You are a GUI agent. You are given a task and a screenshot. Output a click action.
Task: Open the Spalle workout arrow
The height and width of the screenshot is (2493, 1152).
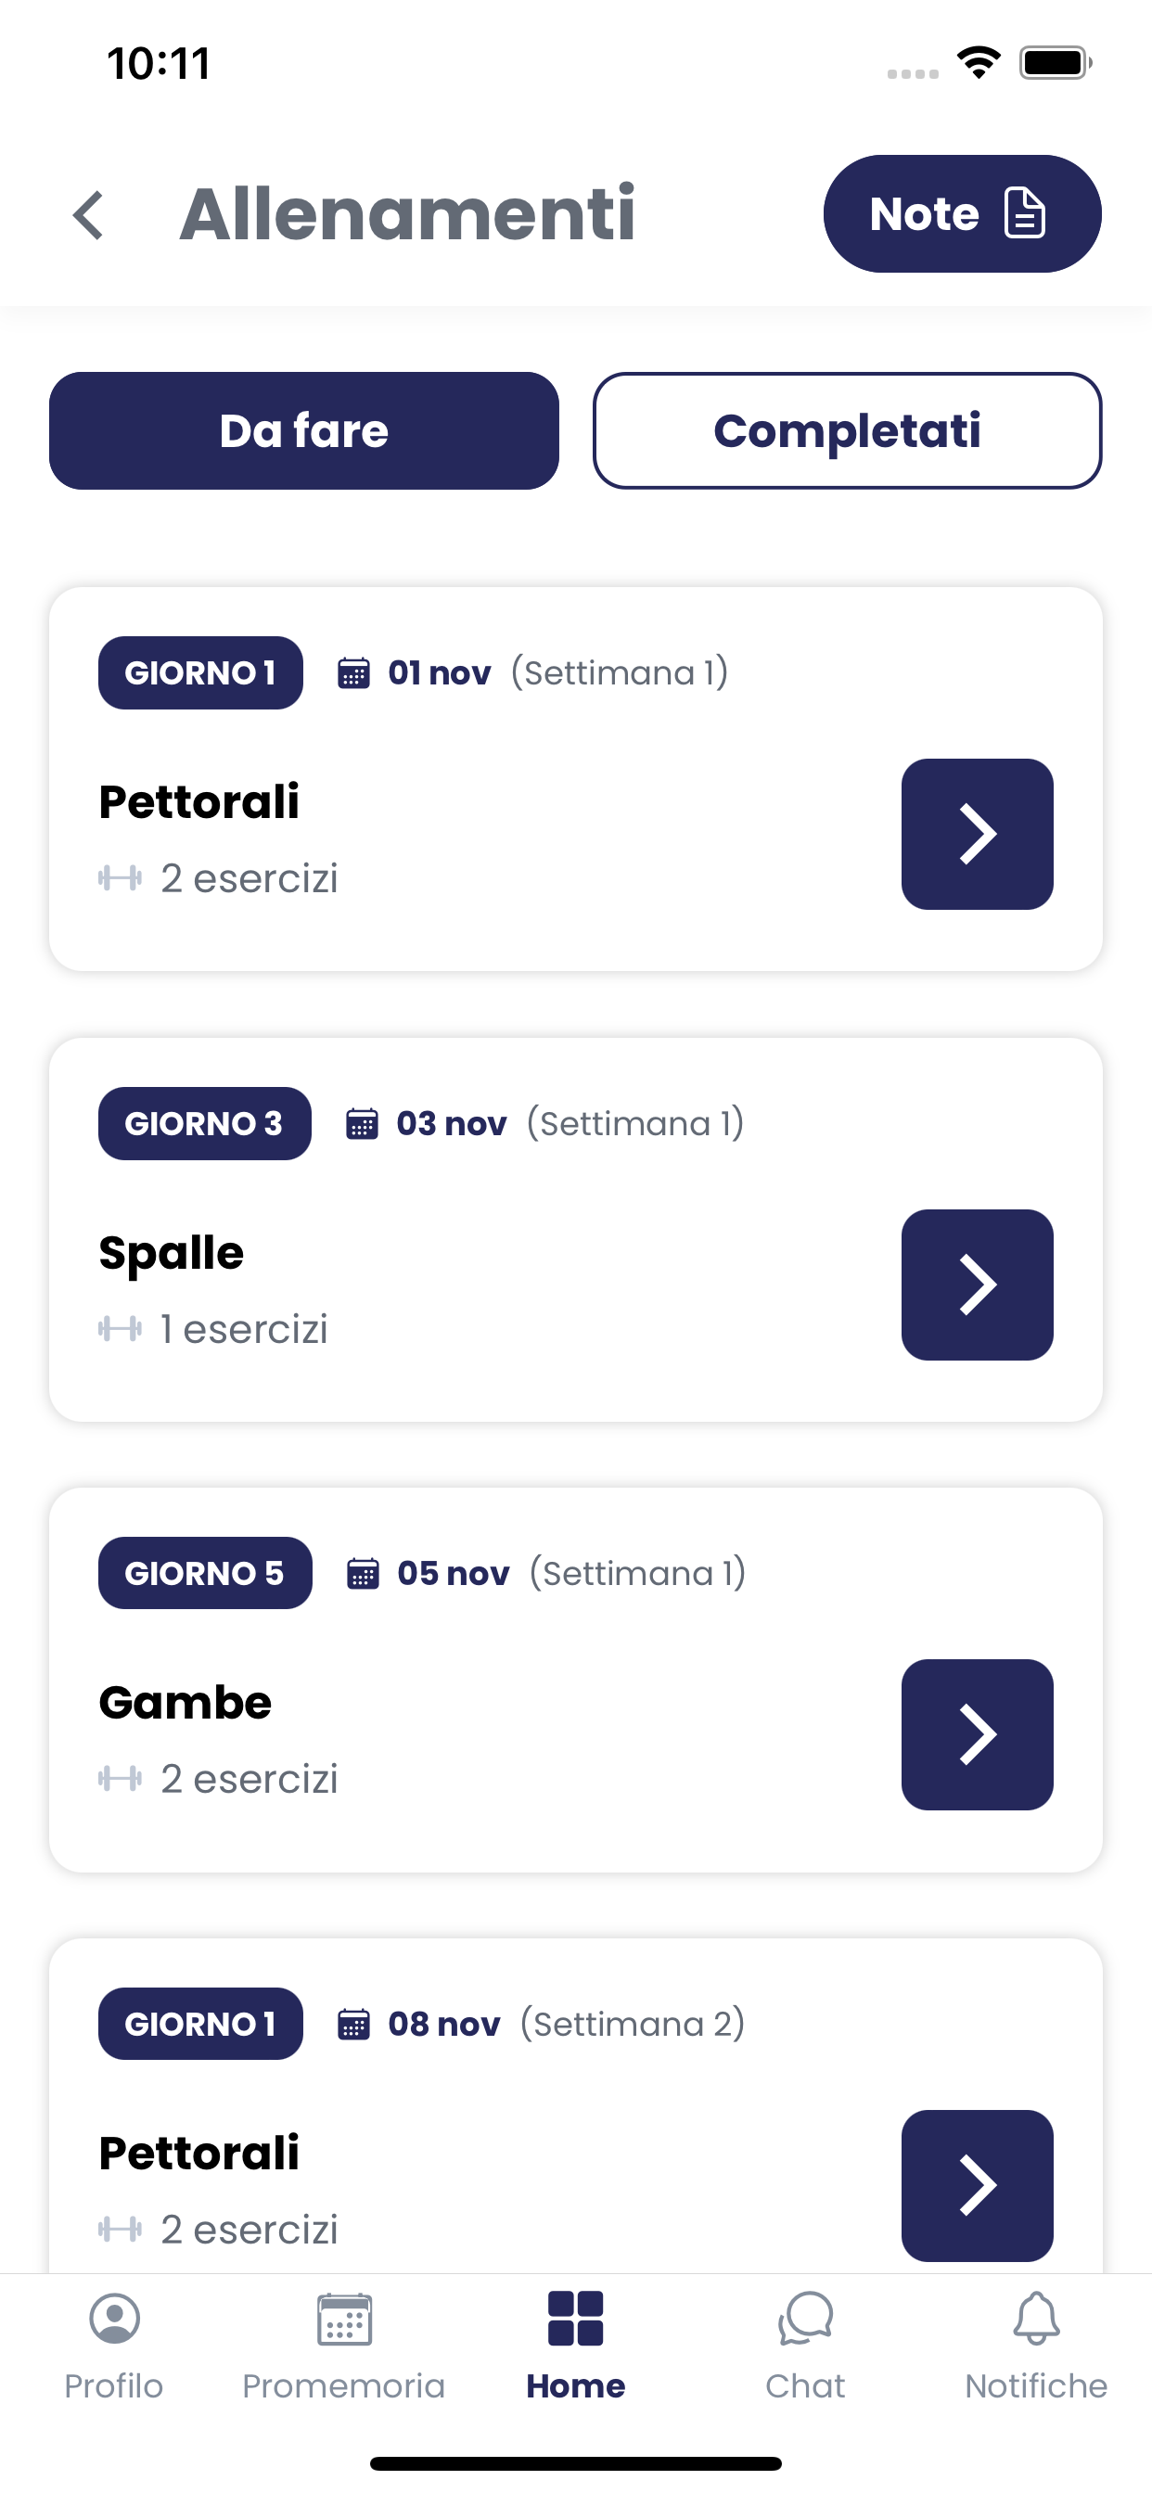tap(977, 1285)
